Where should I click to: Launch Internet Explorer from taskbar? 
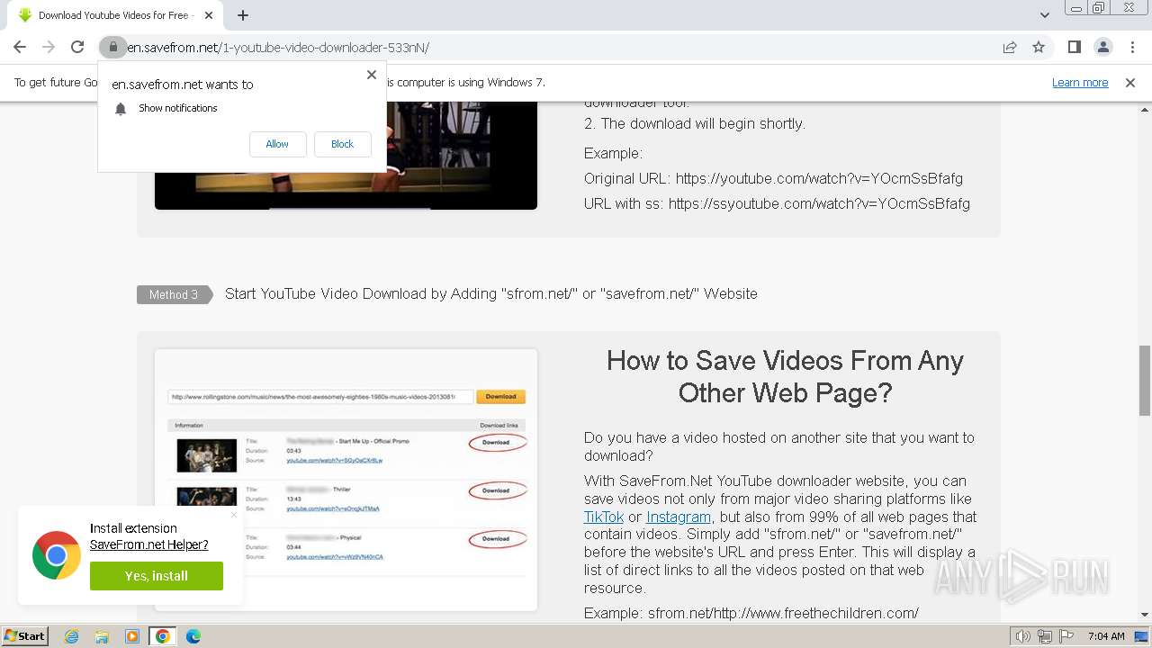point(71,636)
